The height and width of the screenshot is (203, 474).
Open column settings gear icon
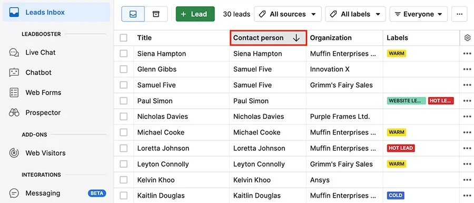[x=467, y=38]
